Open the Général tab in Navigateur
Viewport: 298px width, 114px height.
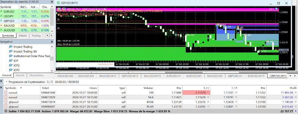(7, 75)
